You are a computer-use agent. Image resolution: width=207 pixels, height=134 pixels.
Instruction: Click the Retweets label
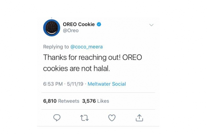(x=69, y=101)
